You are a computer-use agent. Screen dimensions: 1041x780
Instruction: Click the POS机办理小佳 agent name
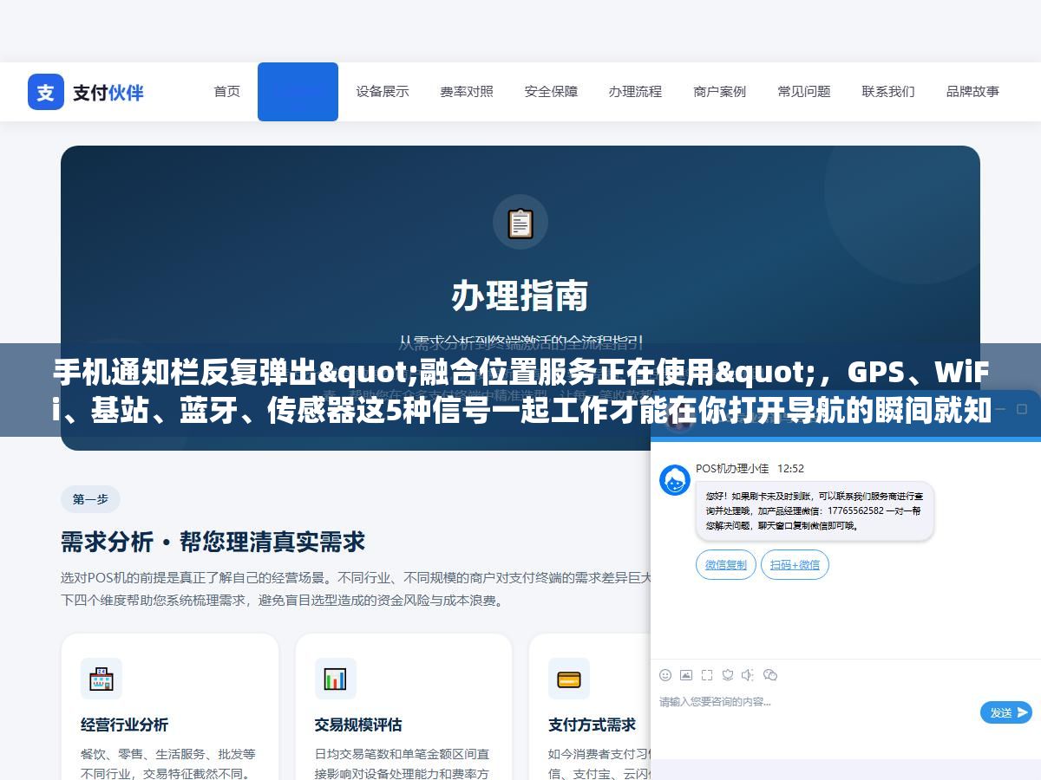732,469
